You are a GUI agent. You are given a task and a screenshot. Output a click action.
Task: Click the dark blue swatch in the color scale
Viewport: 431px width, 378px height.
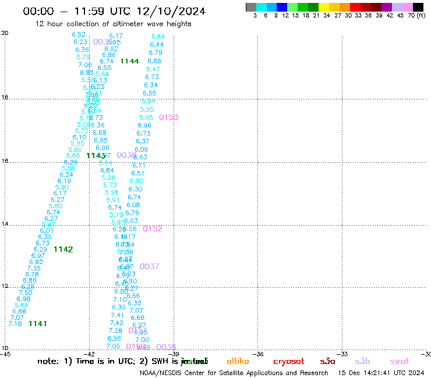tap(282, 7)
